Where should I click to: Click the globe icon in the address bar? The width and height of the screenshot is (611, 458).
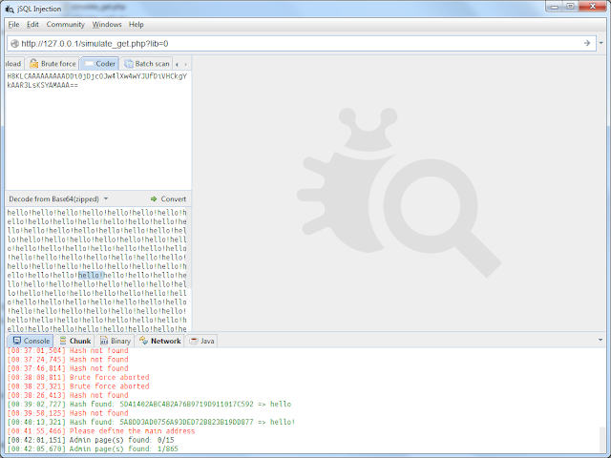(x=14, y=44)
